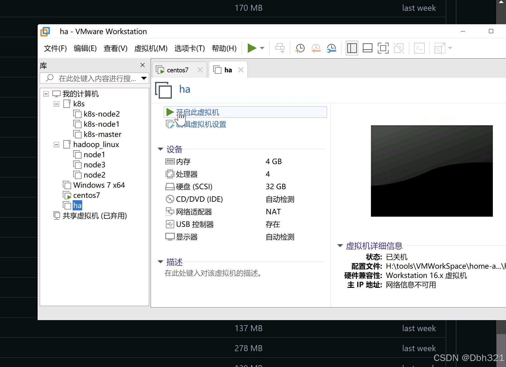
Task: Open the power options dropdown arrow
Action: tap(262, 48)
